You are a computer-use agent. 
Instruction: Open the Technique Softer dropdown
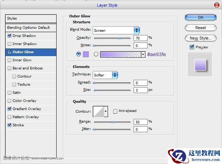pos(105,75)
